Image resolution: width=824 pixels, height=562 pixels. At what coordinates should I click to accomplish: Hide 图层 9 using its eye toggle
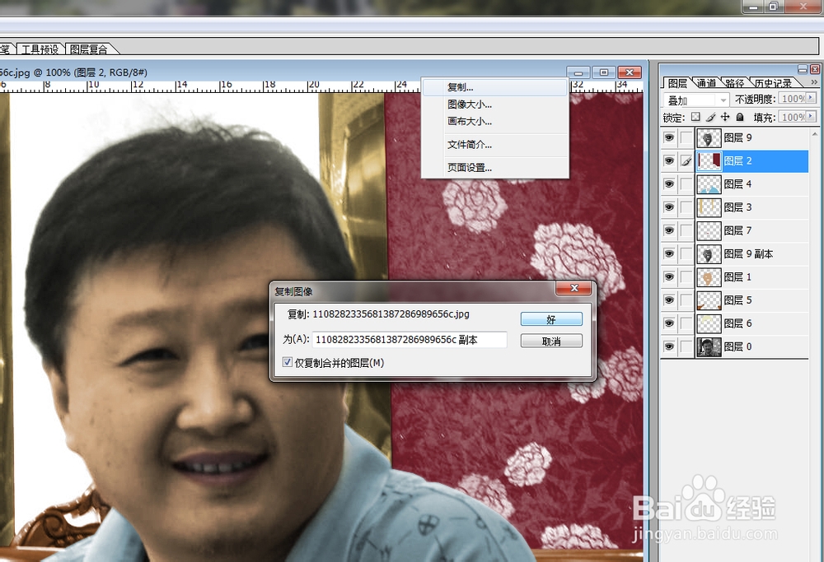pyautogui.click(x=668, y=137)
